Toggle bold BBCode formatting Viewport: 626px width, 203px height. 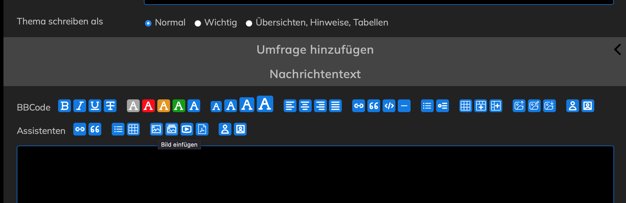coord(65,106)
